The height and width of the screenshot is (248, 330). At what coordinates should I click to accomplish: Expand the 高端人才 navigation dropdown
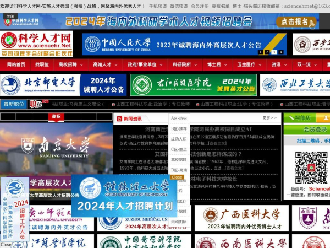[x=105, y=64]
